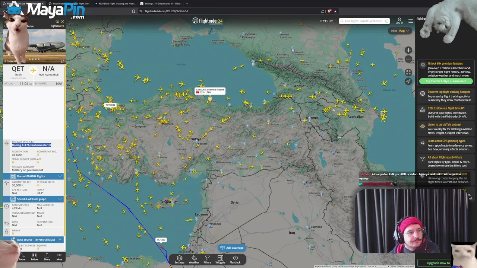Expand Speed & Altitude graph section
This screenshot has width=477, height=268.
point(33,199)
